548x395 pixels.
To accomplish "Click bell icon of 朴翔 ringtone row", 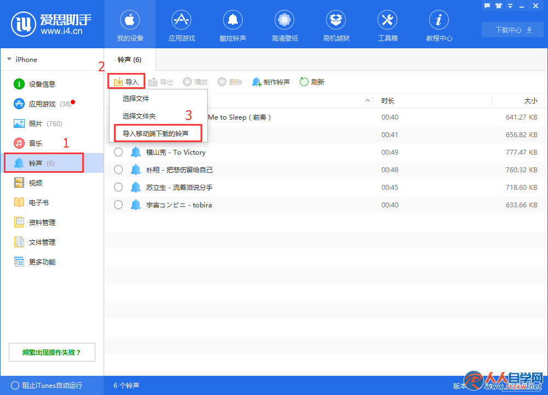I will [135, 170].
